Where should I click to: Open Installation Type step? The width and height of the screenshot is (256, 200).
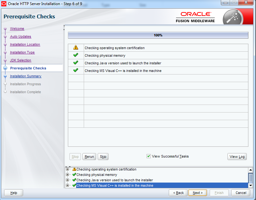pyautogui.click(x=23, y=52)
